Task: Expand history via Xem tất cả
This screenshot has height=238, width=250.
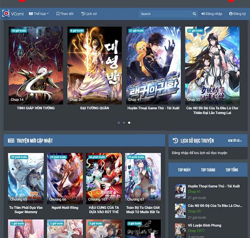Action: click(x=235, y=141)
